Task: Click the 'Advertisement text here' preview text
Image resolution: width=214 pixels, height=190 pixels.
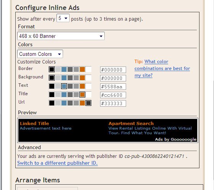Action: pyautogui.click(x=45, y=128)
